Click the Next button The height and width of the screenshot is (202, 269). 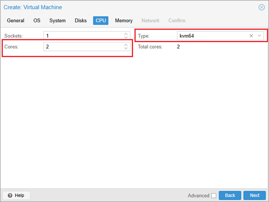254,195
